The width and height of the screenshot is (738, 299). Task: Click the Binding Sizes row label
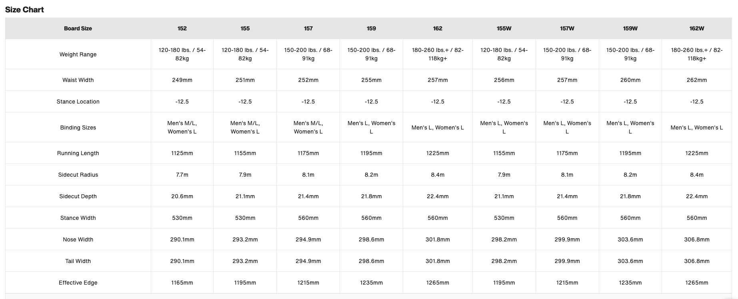click(78, 128)
